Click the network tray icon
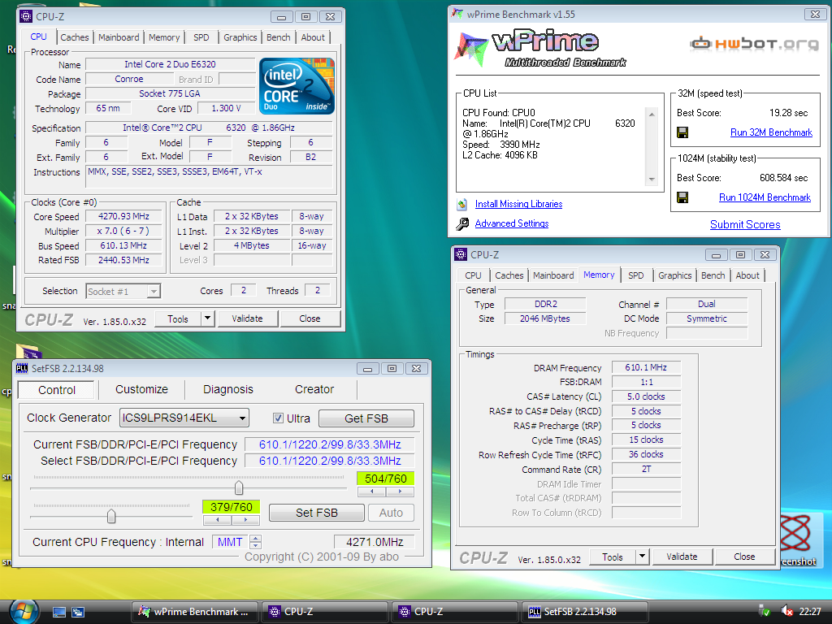The height and width of the screenshot is (624, 832). [765, 611]
